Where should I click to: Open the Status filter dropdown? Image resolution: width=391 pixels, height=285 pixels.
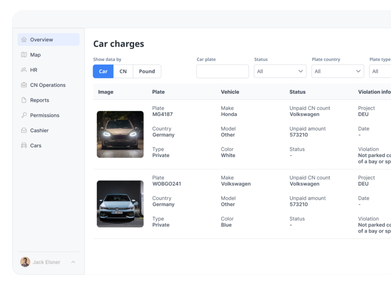[x=280, y=71]
